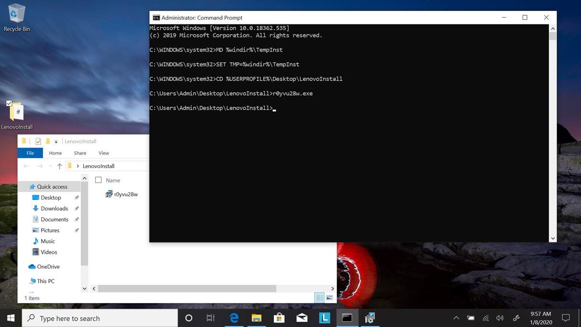Screen dimensions: 581x327
Task: Open the Customize Quick Access Toolbar dropdown
Action: tap(56, 142)
